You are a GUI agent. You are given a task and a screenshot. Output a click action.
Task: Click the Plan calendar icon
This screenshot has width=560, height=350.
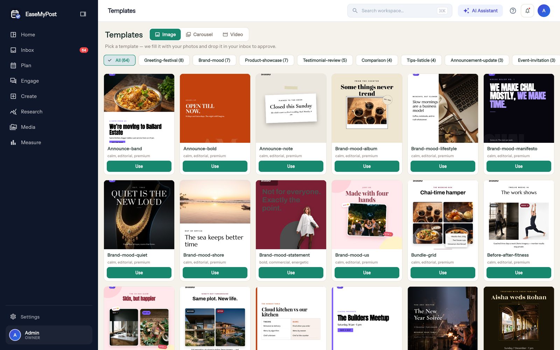coord(13,65)
